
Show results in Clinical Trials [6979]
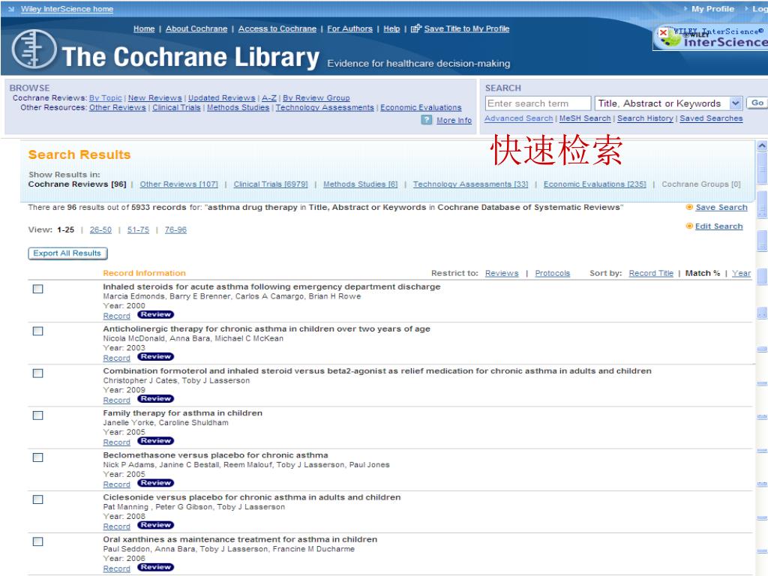(271, 184)
